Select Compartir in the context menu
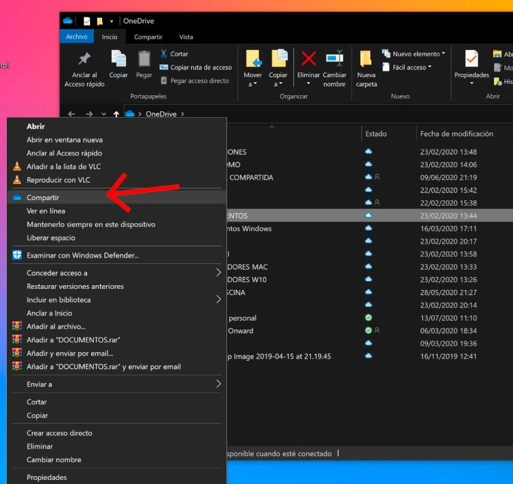Screen dimensions: 513x484 point(44,197)
